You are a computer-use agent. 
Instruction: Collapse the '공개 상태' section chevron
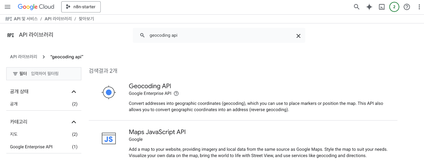[x=74, y=92]
